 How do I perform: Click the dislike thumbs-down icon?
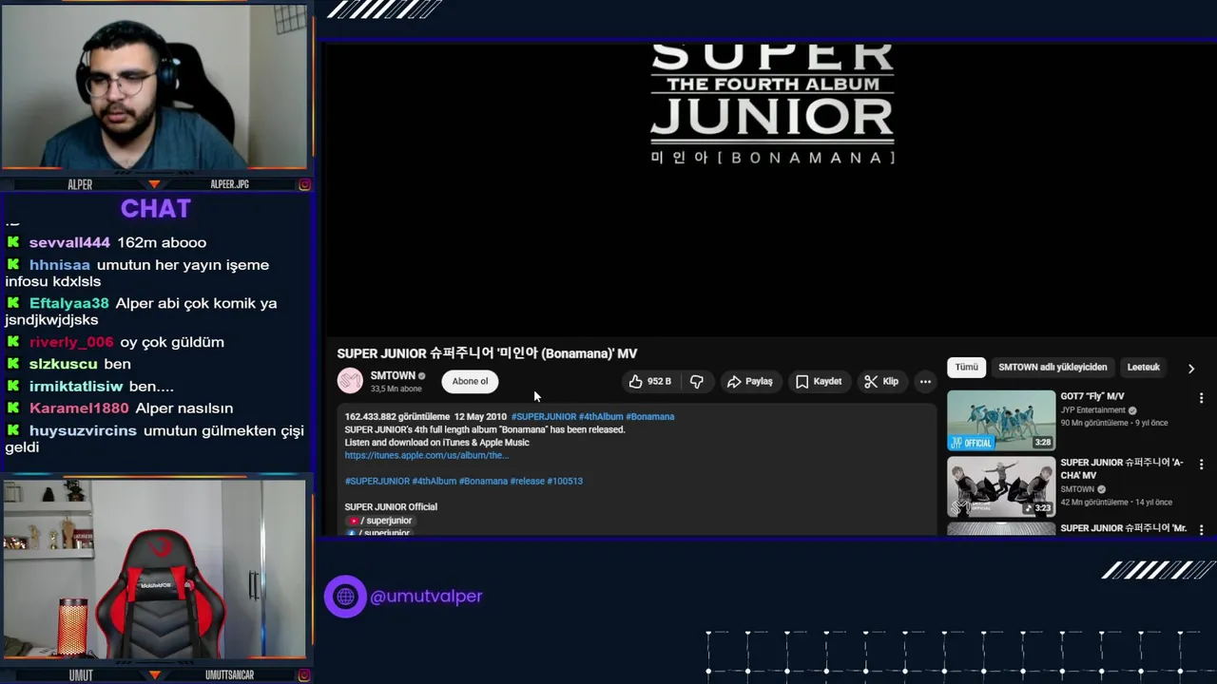(697, 381)
